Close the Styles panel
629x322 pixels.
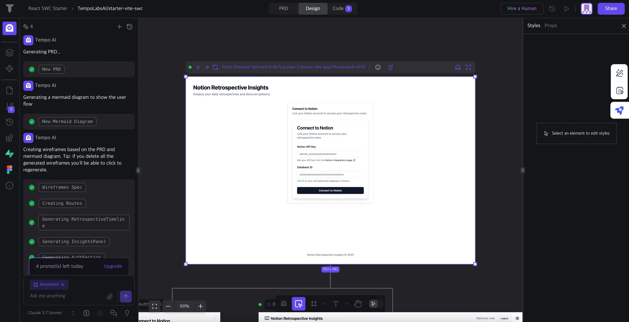[x=623, y=26]
